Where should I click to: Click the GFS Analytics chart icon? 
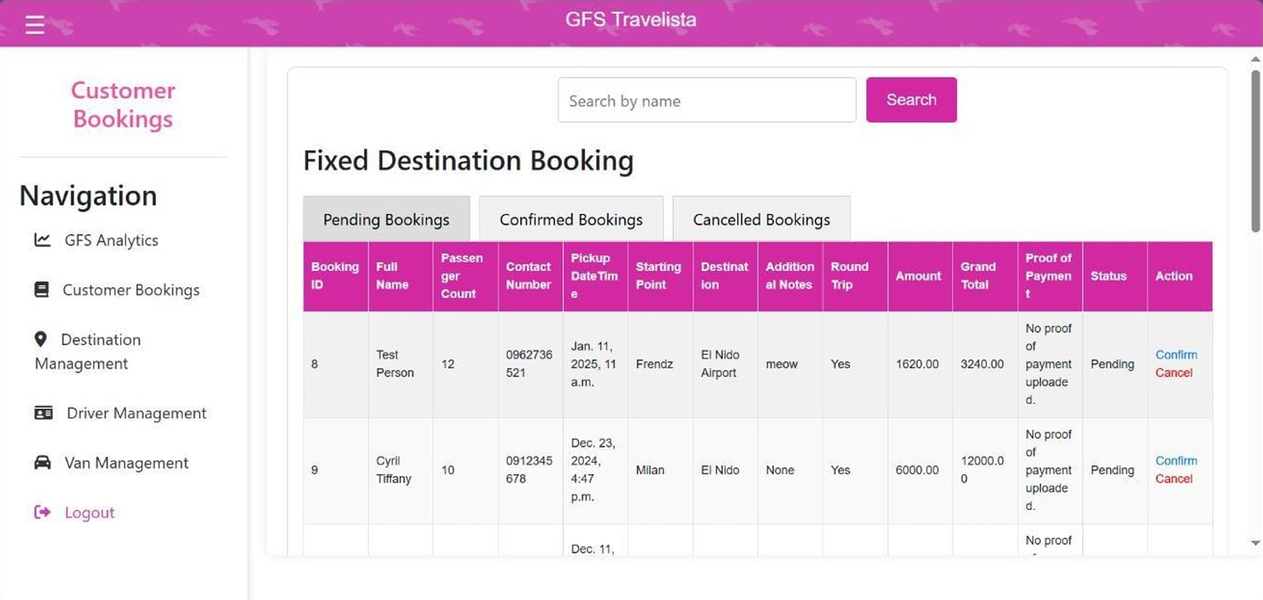tap(42, 240)
